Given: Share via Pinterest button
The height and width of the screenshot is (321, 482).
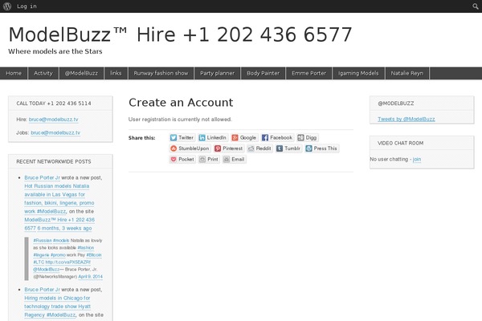Looking at the screenshot, I should (x=228, y=148).
